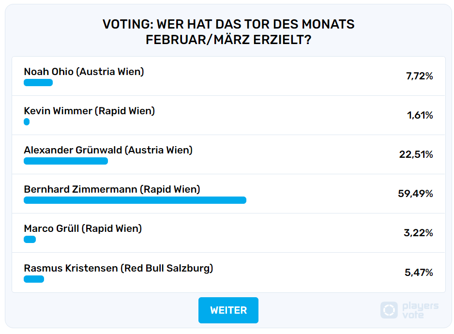Click Marco Grüll's blue result bar

click(x=30, y=239)
